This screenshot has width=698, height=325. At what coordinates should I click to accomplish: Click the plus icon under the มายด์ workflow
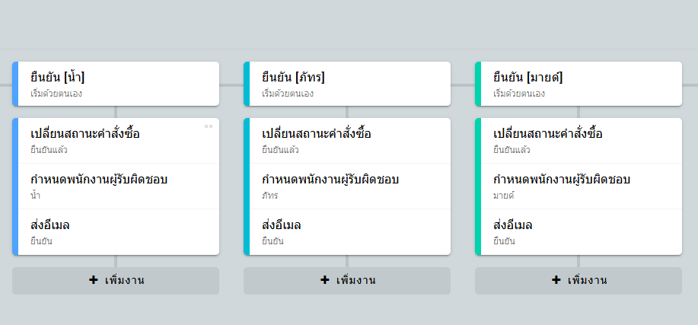[x=556, y=280]
